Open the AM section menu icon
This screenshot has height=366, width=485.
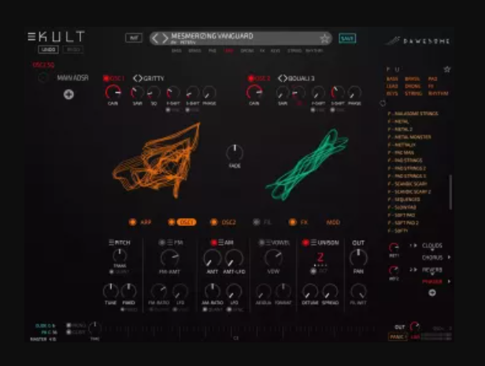coord(220,242)
